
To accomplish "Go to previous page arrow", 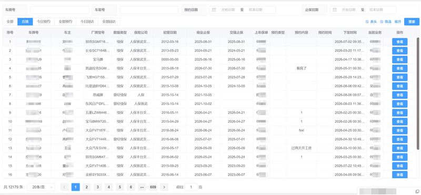I will click(x=64, y=187).
